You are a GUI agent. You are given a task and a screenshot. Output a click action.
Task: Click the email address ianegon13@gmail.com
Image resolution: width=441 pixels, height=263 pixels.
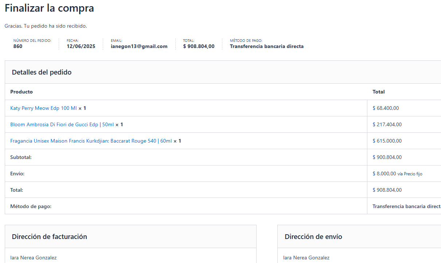click(139, 46)
